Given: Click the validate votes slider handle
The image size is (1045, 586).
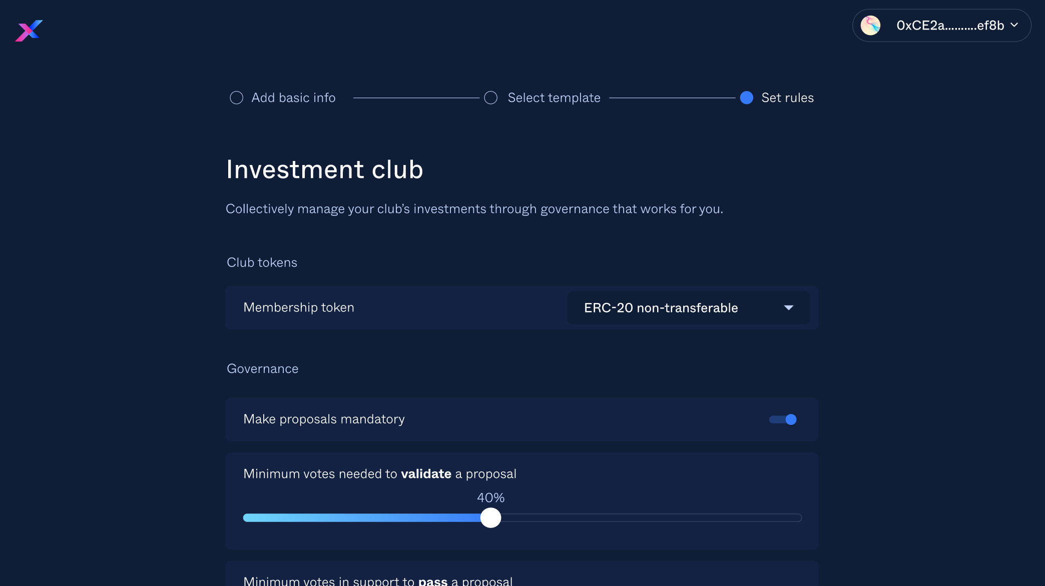Looking at the screenshot, I should click(x=490, y=517).
